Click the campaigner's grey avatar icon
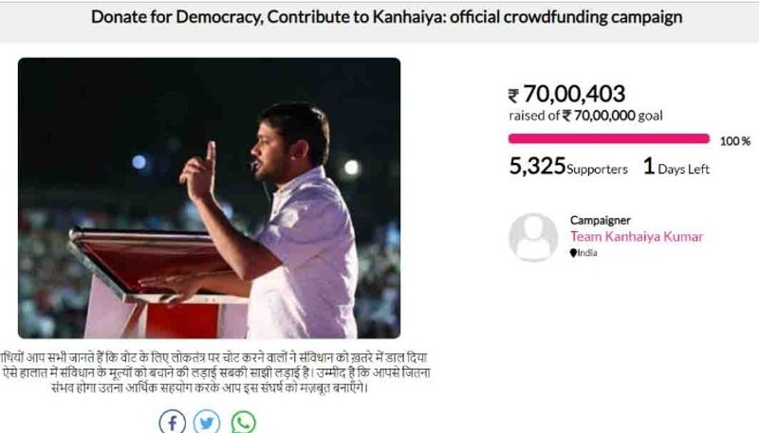This screenshot has height=433, width=759. click(x=533, y=237)
